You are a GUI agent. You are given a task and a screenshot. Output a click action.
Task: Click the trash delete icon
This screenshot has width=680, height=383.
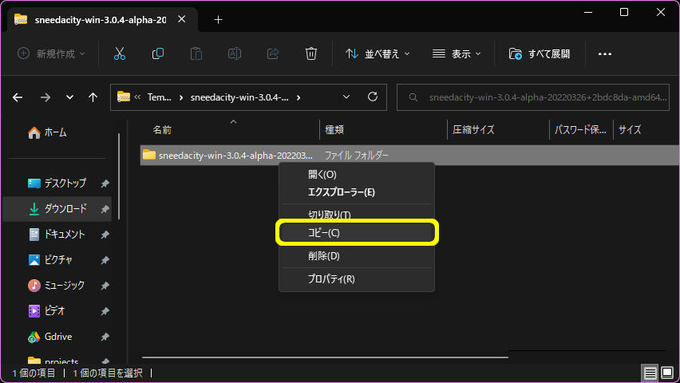click(x=311, y=53)
